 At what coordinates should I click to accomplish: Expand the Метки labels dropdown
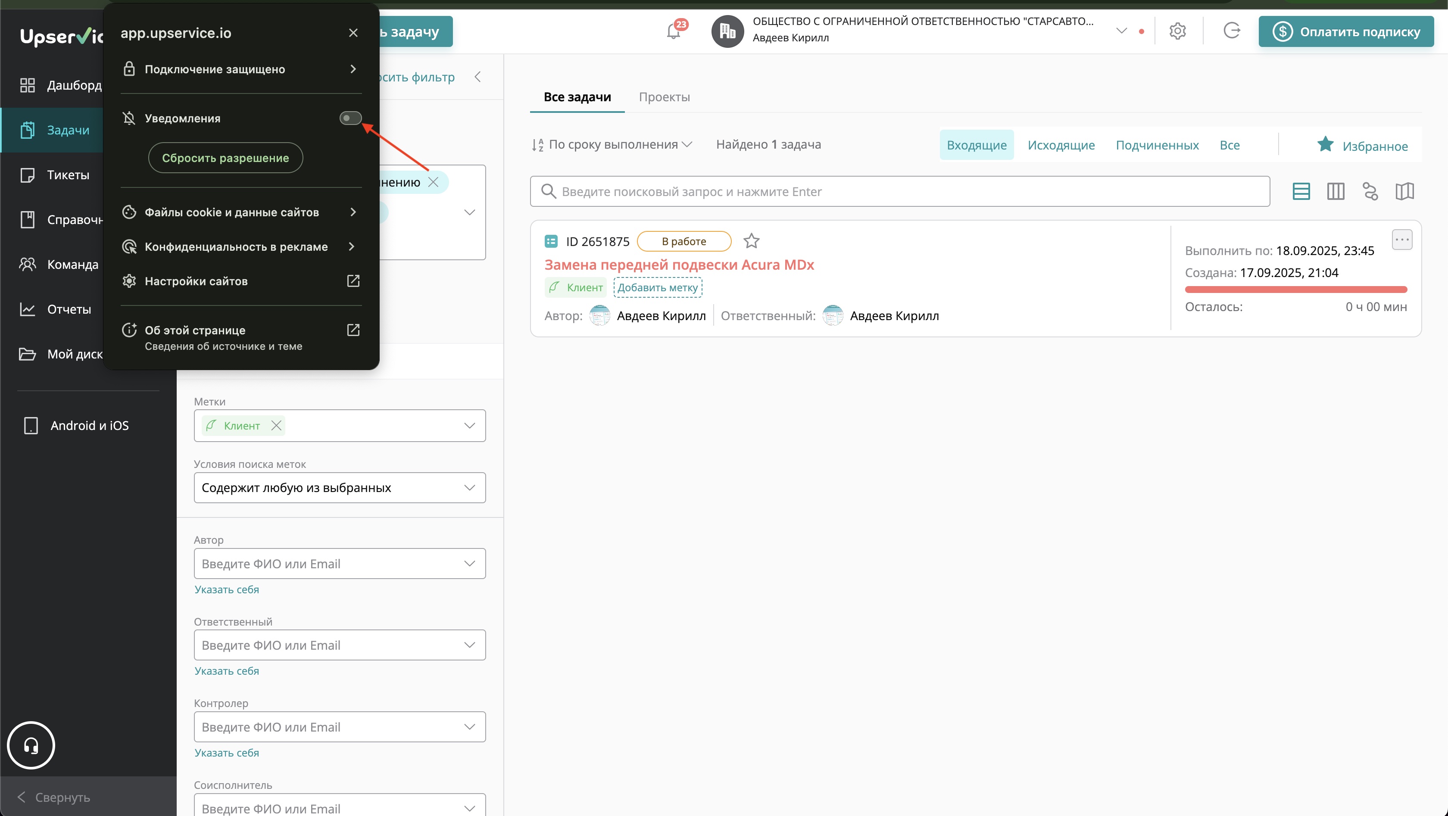[x=469, y=425]
